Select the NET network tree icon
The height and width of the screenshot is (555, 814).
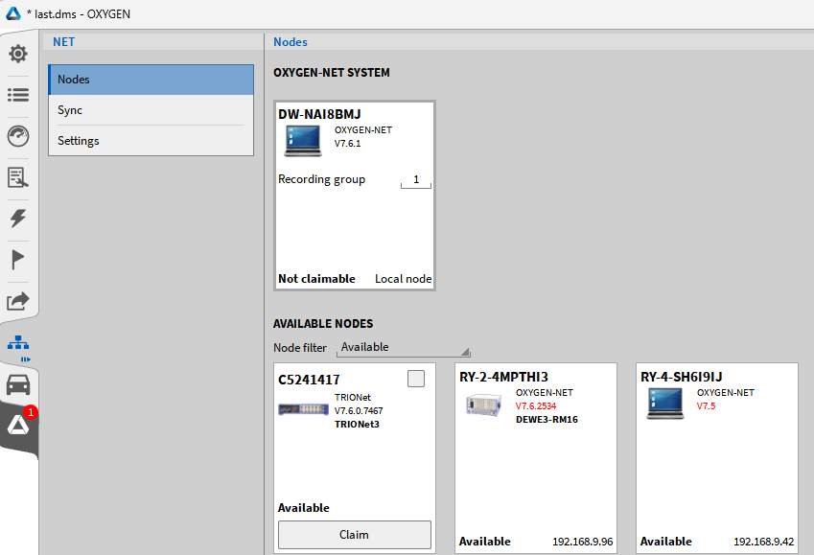18,342
